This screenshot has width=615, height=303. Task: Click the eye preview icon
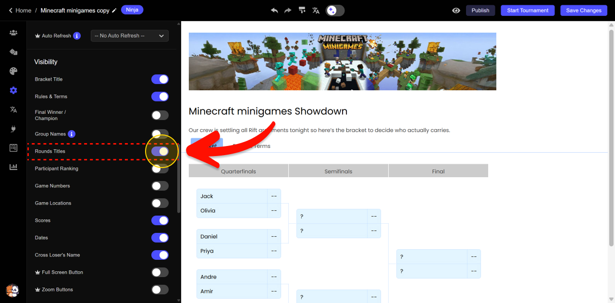[456, 10]
